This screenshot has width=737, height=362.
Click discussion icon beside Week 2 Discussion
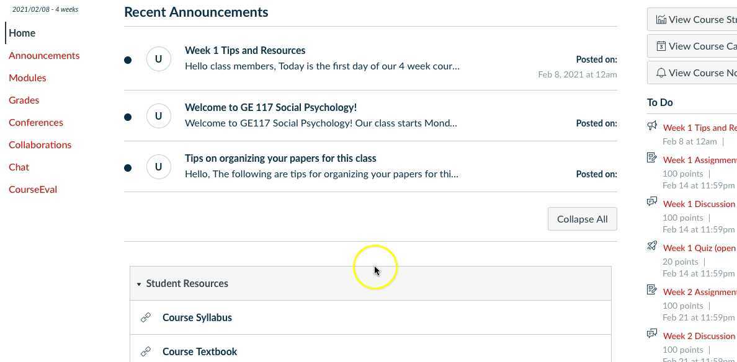[652, 334]
